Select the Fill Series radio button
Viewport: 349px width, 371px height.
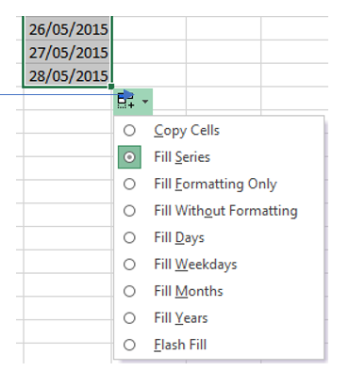129,157
